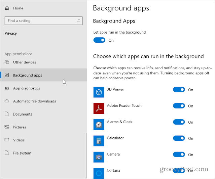Viewport: 215px width, 179px height.
Task: Click the sidebar vertical scrollbar
Action: tap(86, 155)
